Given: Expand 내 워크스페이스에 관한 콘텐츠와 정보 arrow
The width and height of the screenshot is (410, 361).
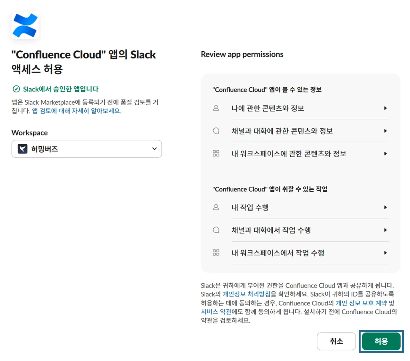Looking at the screenshot, I should coord(385,154).
